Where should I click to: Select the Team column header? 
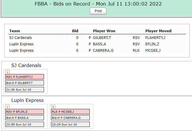[x=14, y=31]
